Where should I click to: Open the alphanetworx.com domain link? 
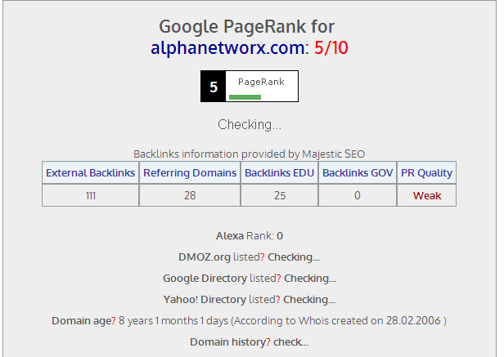coord(227,48)
